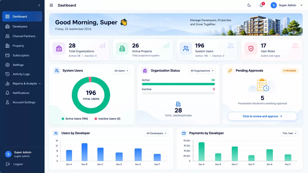
Task: Click the sidebar Super Admin avatar
Action: click(x=8, y=154)
